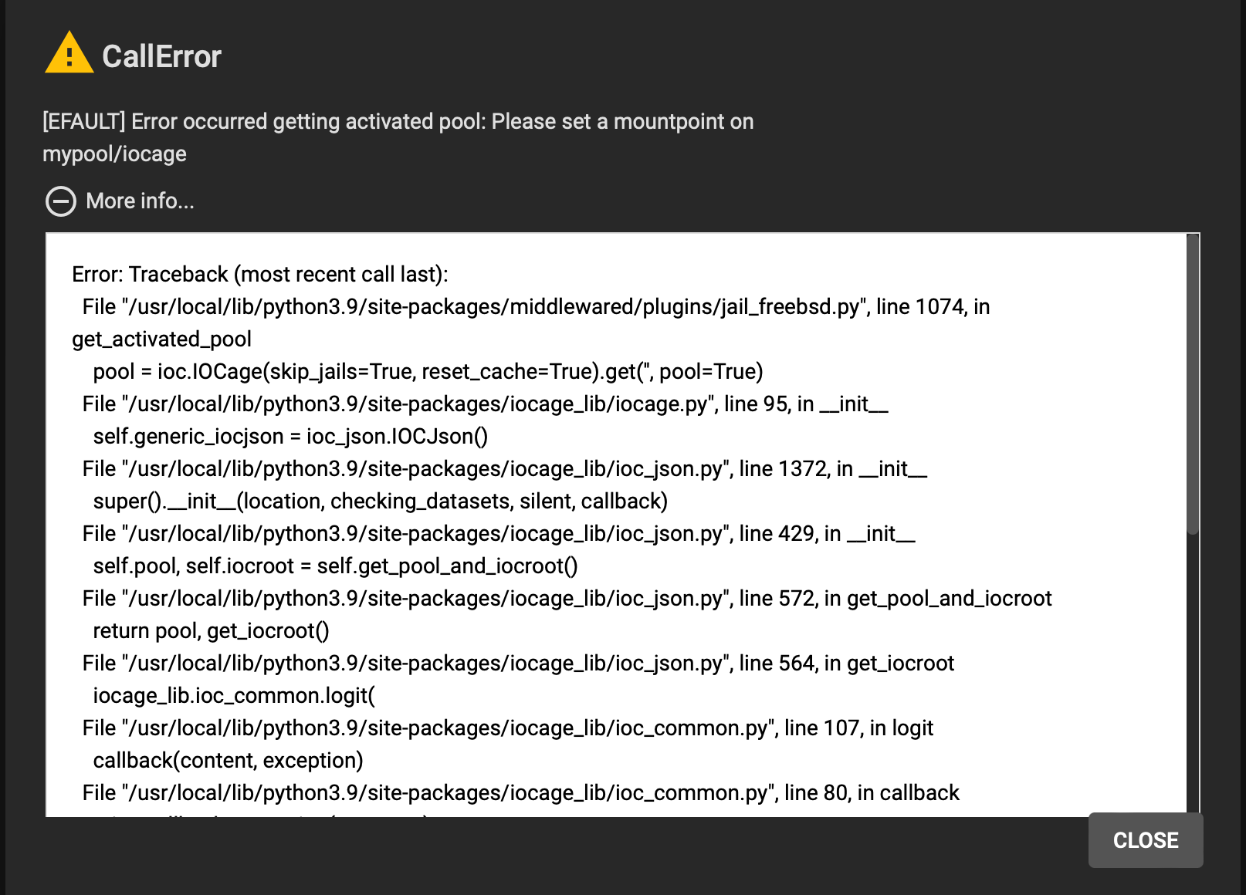This screenshot has height=895, width=1246.
Task: Click the jail_freebsd.py line 1074 entry
Action: tap(536, 306)
